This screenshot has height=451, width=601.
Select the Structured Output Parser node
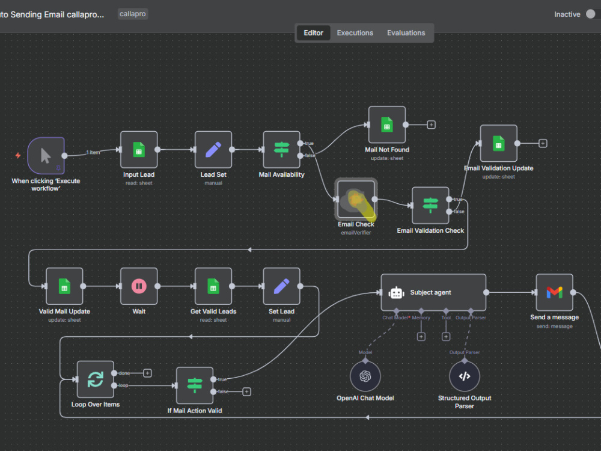(x=465, y=376)
